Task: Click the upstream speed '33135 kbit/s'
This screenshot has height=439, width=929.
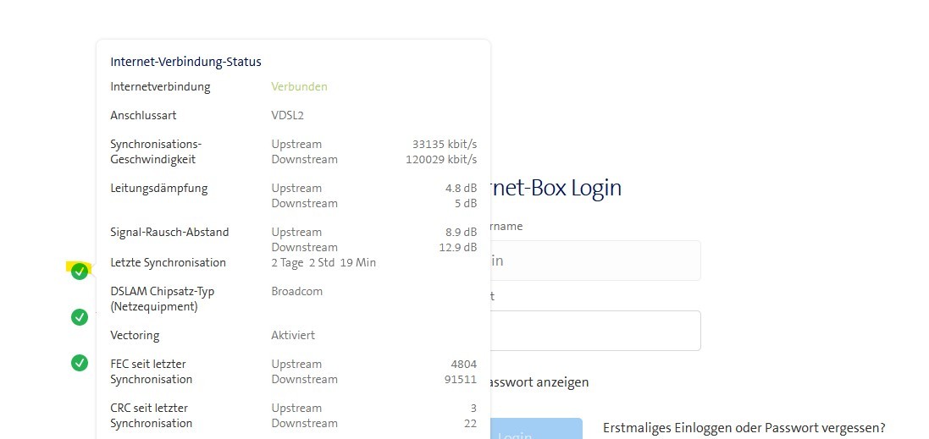Action: [444, 144]
